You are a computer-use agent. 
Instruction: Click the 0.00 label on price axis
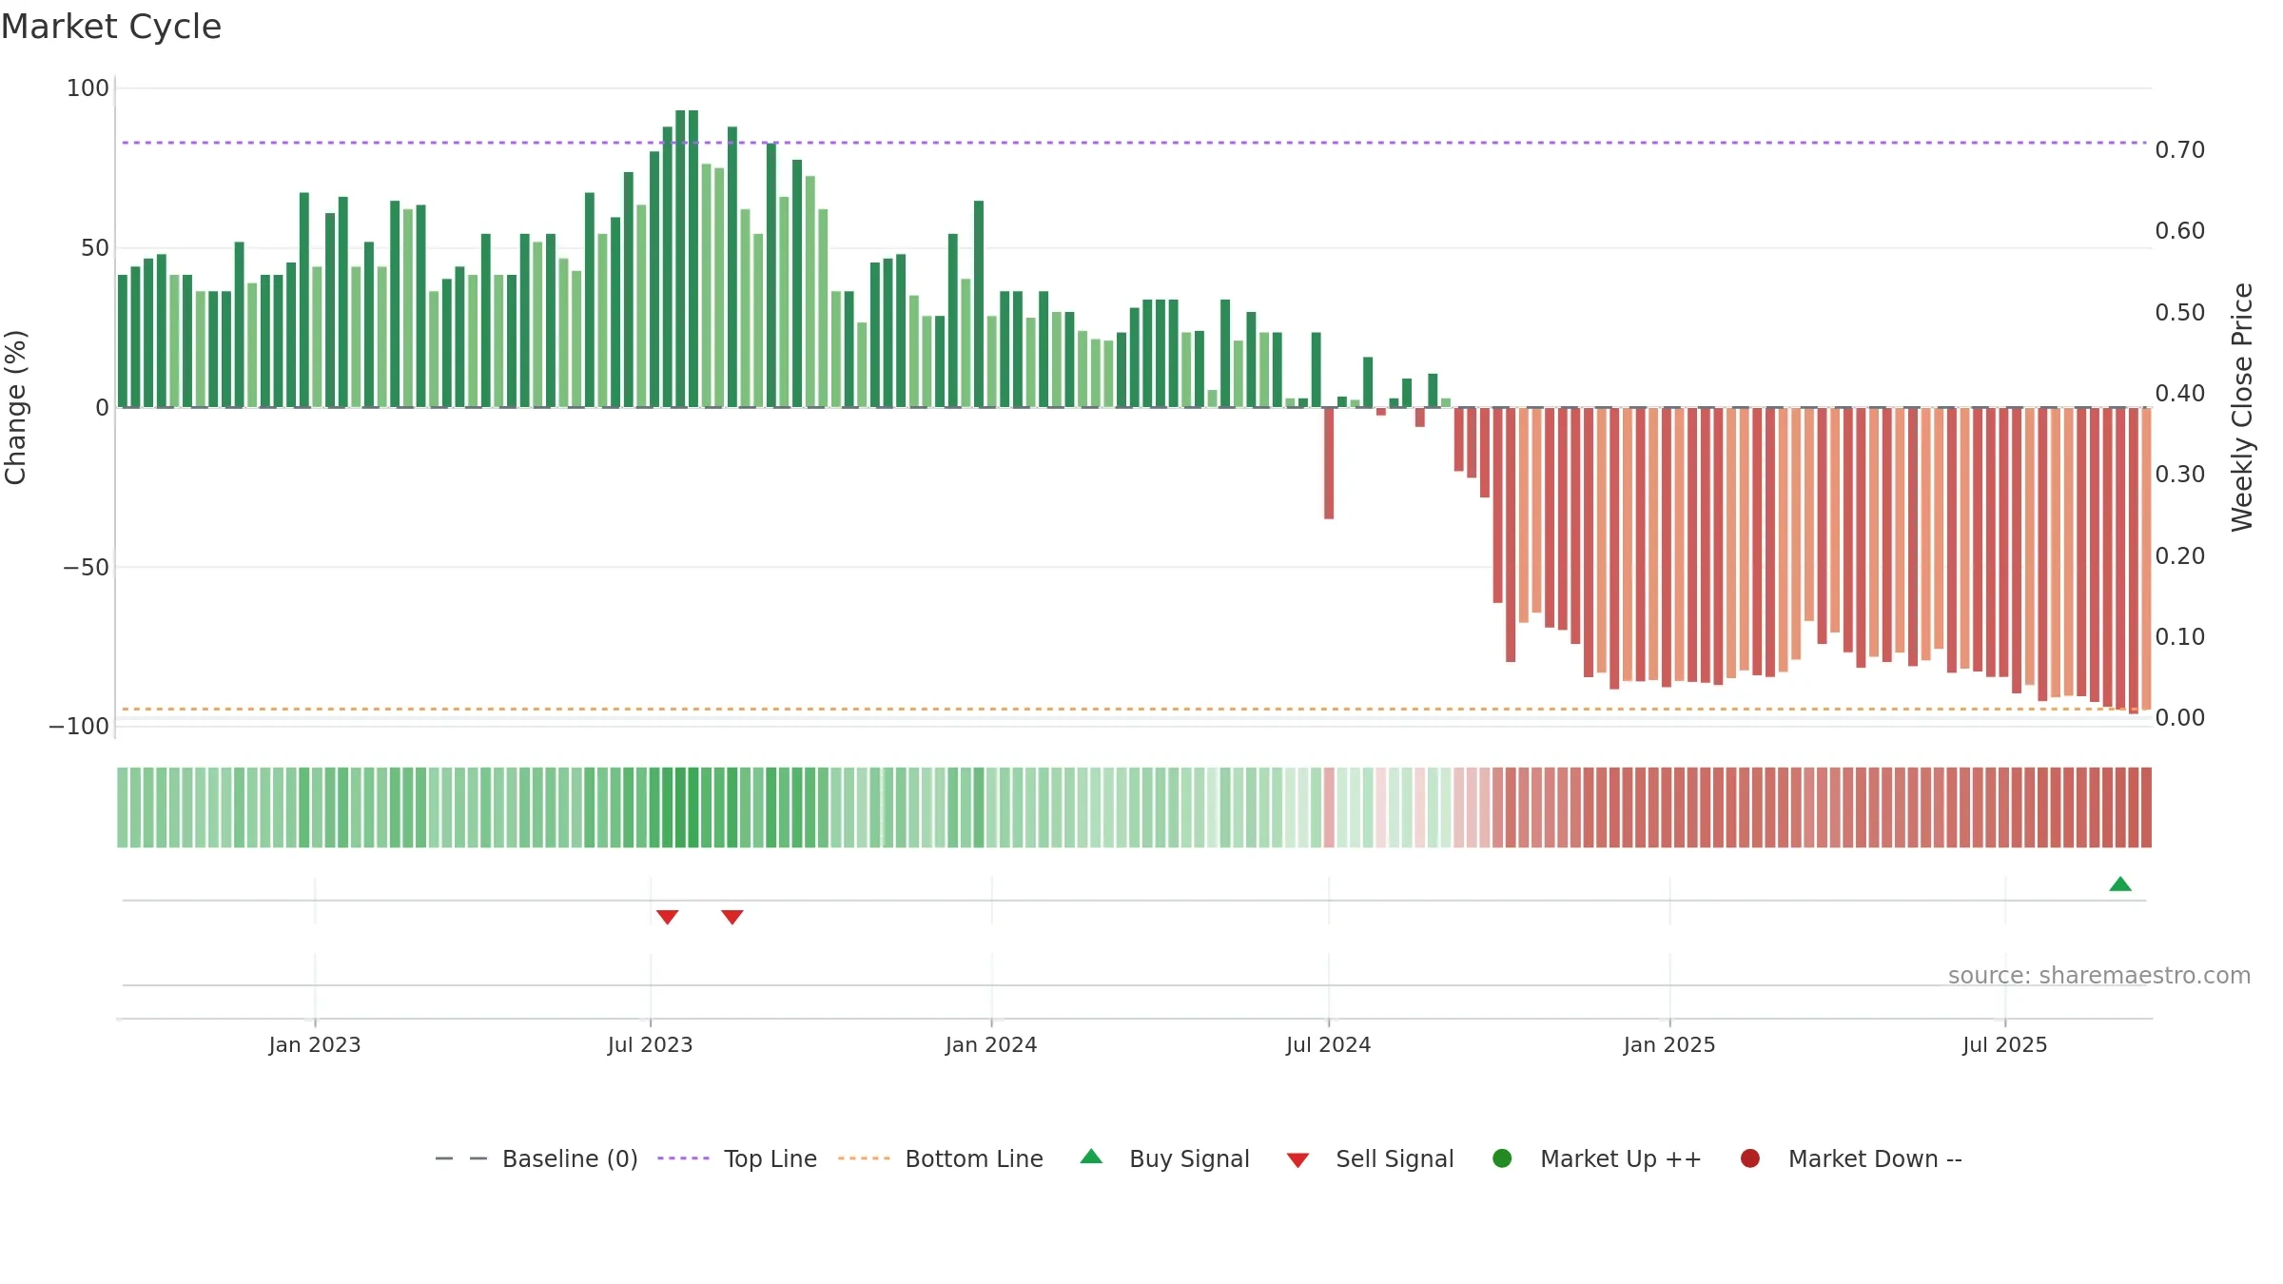coord(2180,718)
